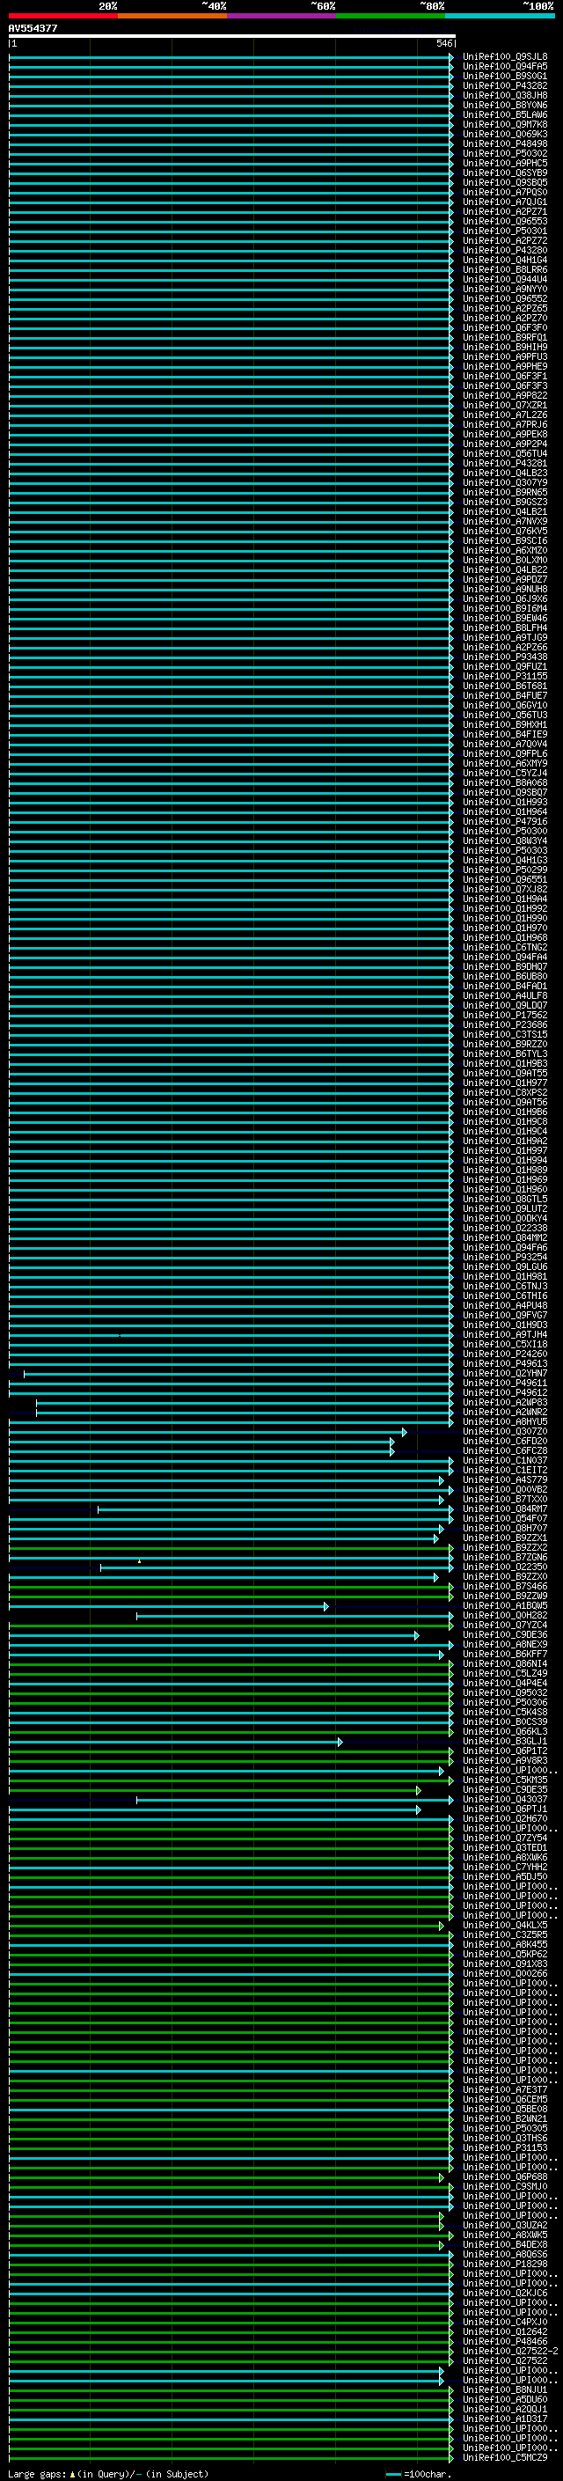Select hit label UniRef100_C6FCZ8

[505, 1450]
